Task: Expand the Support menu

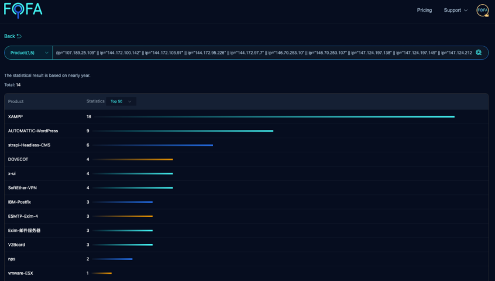Action: tap(455, 11)
